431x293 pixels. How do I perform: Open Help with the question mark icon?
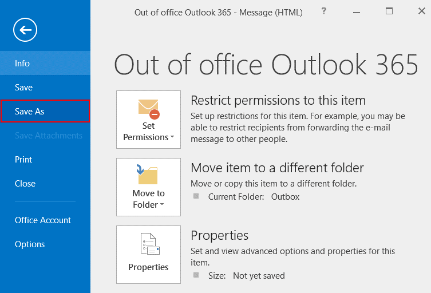pos(324,11)
